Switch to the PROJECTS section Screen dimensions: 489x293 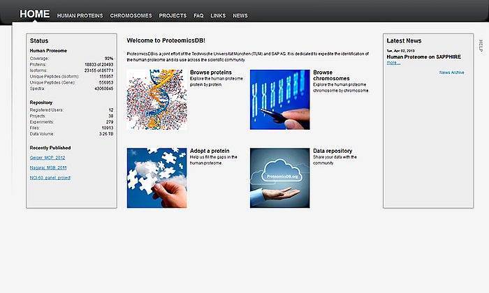point(173,15)
